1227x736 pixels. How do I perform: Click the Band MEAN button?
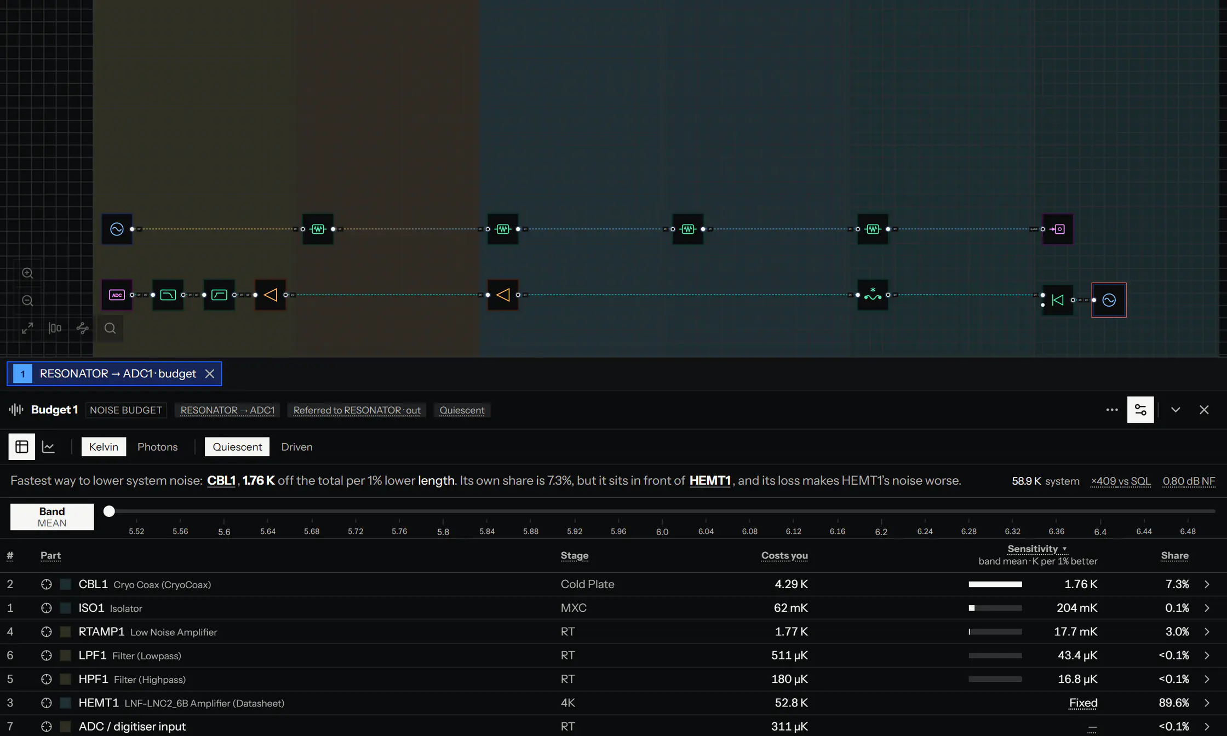pyautogui.click(x=52, y=516)
